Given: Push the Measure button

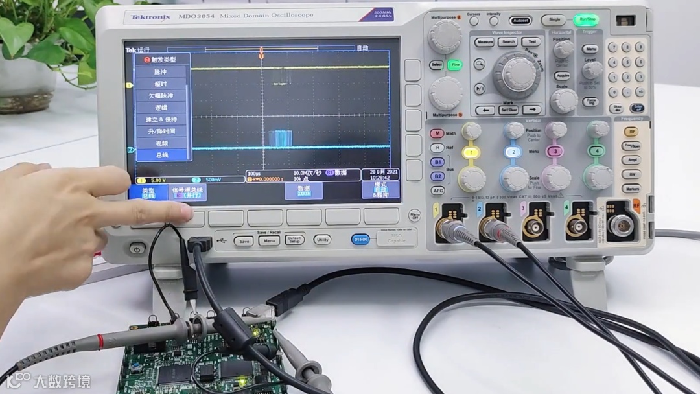Looking at the screenshot, I should pyautogui.click(x=485, y=42).
